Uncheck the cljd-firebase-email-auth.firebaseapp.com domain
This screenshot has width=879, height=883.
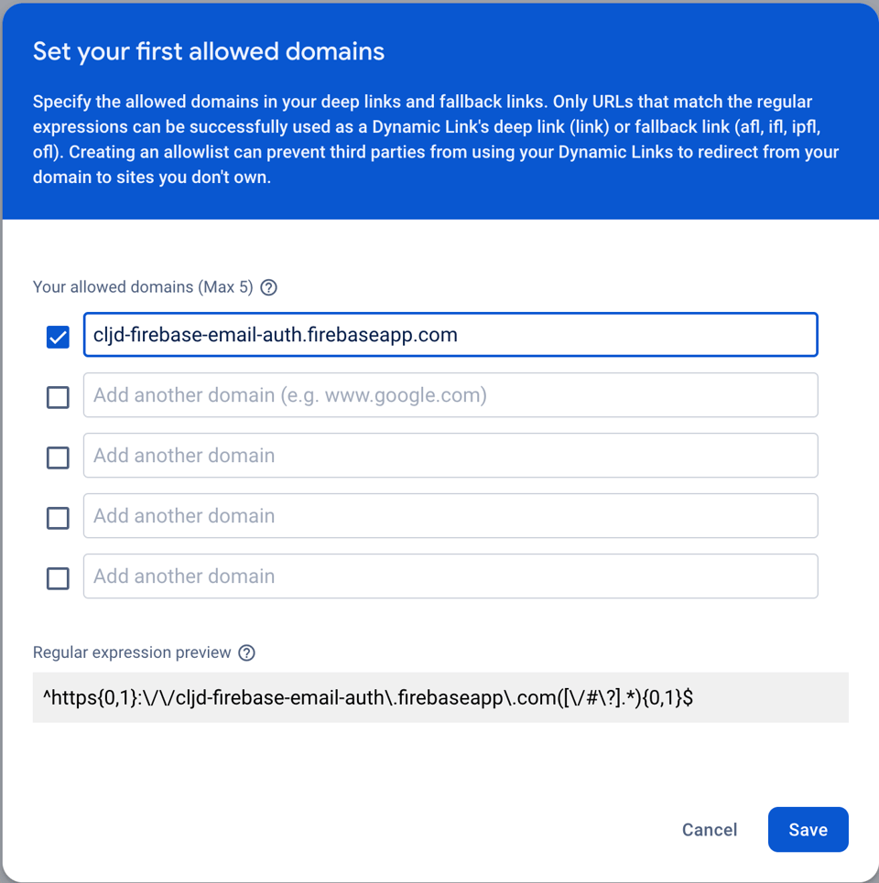click(58, 337)
